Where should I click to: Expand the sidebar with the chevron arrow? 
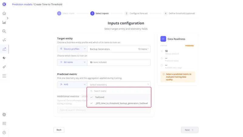pyautogui.click(x=7, y=18)
